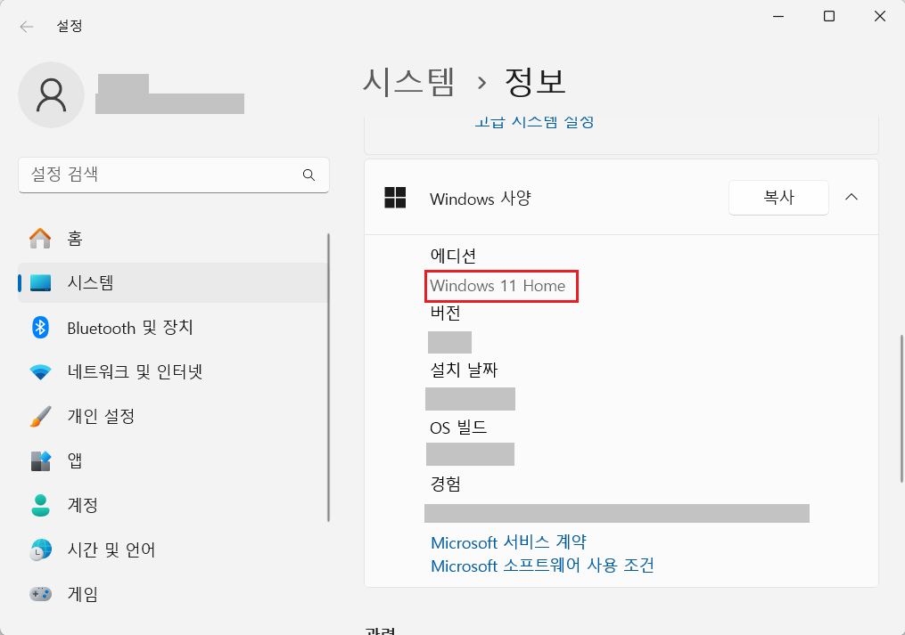Open the 앱 category label
Image resolution: width=905 pixels, height=635 pixels.
pos(75,460)
